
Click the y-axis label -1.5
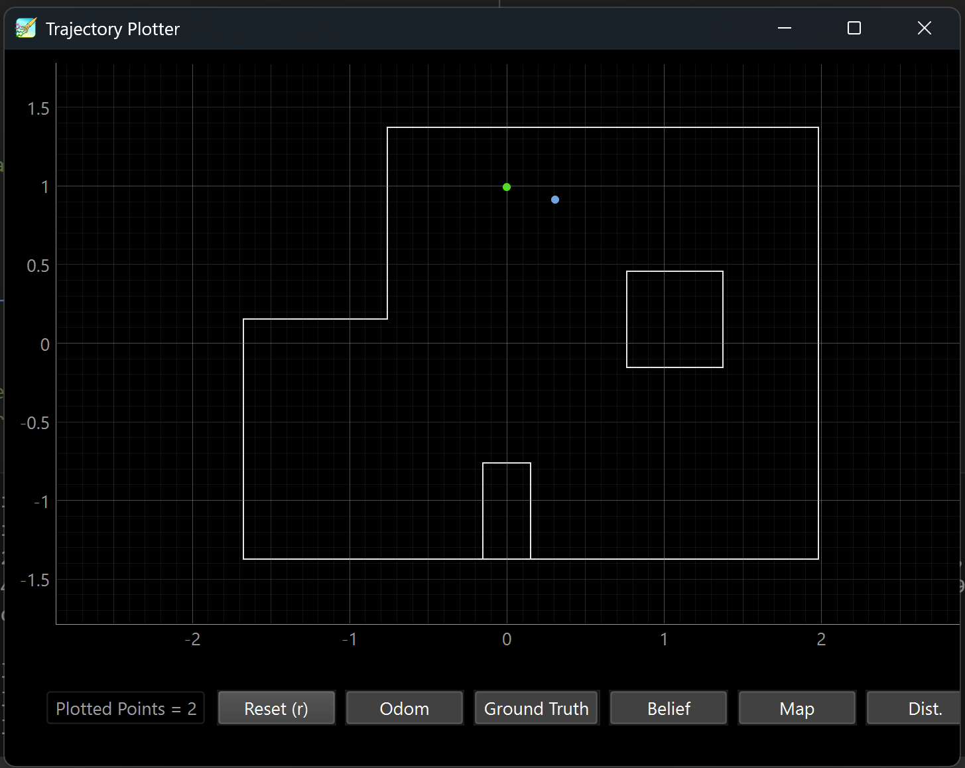(x=34, y=580)
